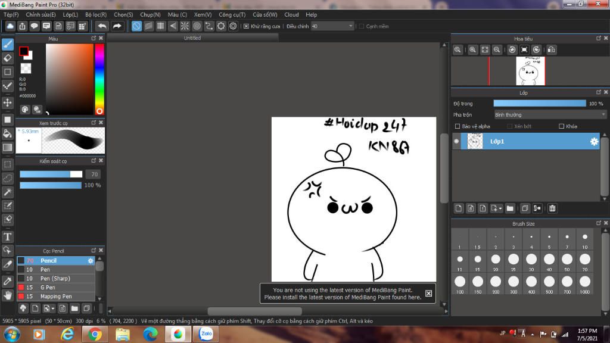Undock the Lớp layer panel
Viewport: 610px width, 343px height.
[598, 92]
